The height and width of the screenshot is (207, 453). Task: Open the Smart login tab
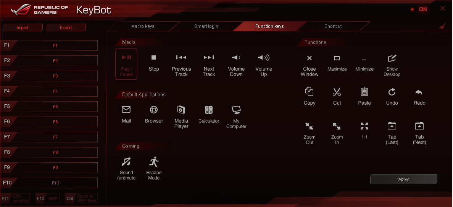[x=206, y=26]
